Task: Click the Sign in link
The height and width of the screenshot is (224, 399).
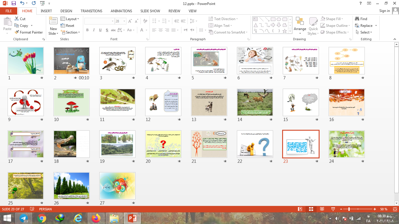Action: click(384, 11)
